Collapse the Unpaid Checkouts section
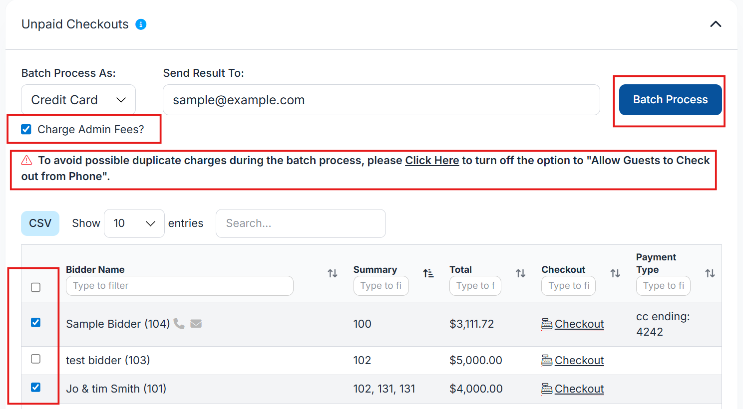743x409 pixels. tap(716, 24)
